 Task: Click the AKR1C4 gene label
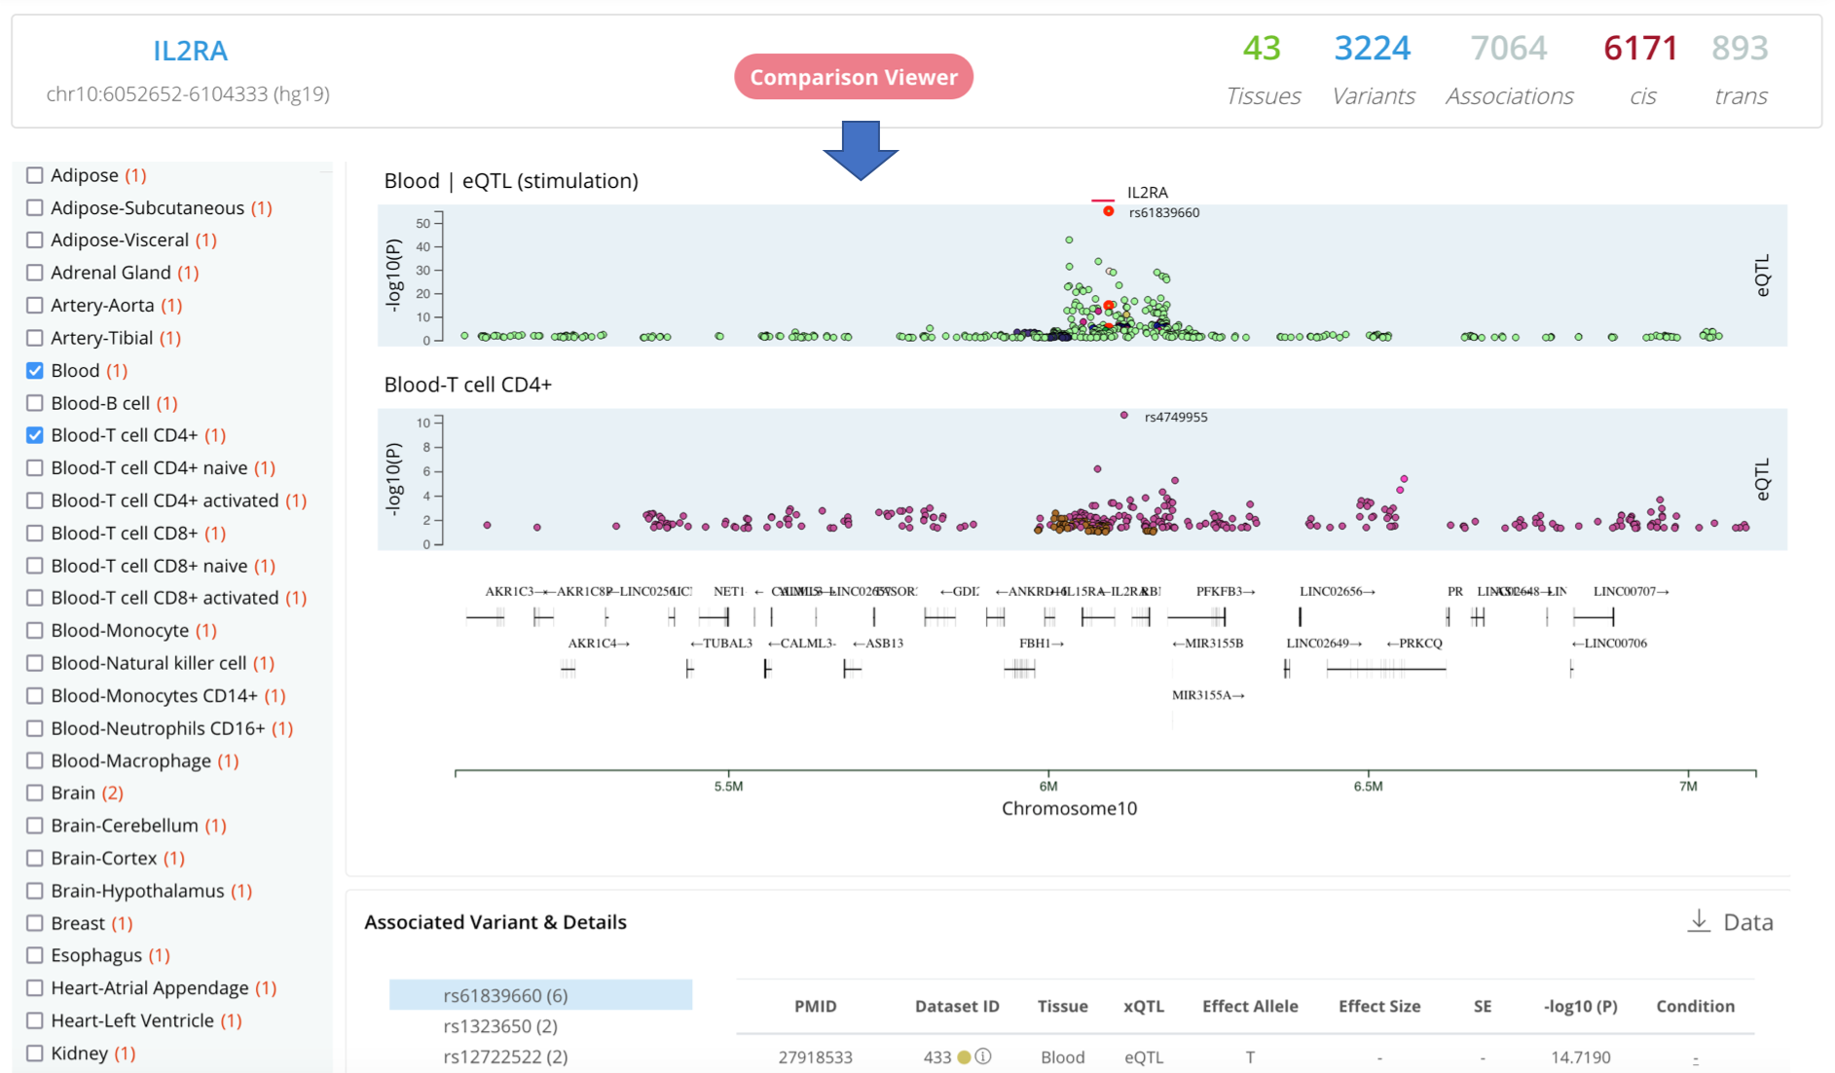click(x=599, y=643)
